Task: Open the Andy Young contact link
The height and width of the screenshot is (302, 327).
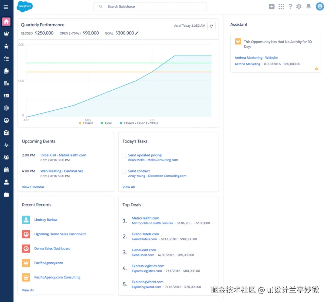Action: click(x=137, y=176)
